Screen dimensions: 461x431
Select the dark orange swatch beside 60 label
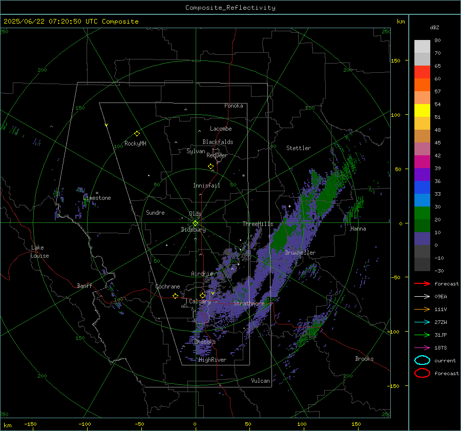422,85
